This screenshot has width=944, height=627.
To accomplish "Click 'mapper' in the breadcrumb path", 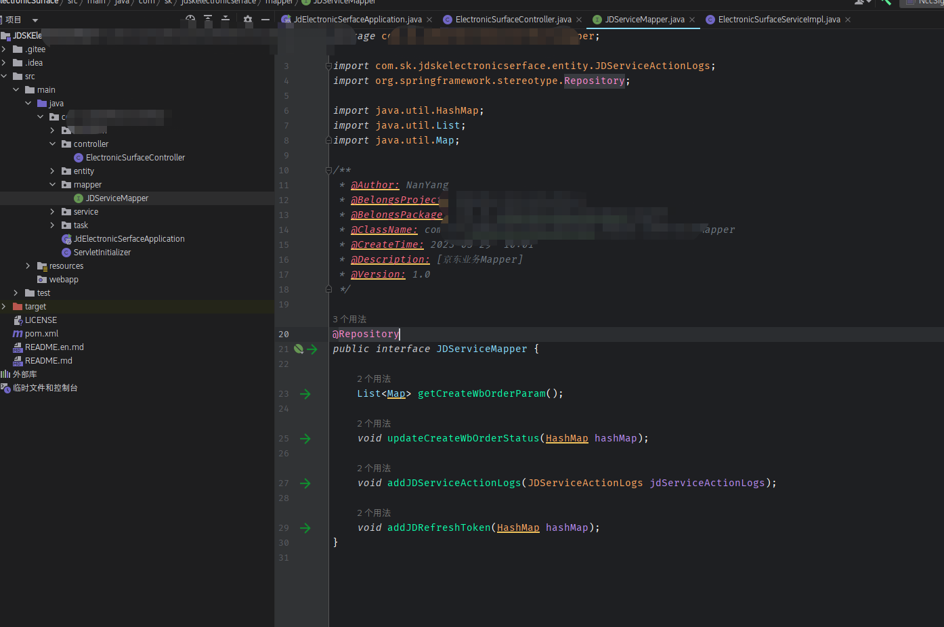I will coord(278,2).
